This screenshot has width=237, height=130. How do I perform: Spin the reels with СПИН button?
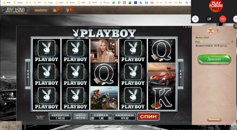(x=148, y=117)
